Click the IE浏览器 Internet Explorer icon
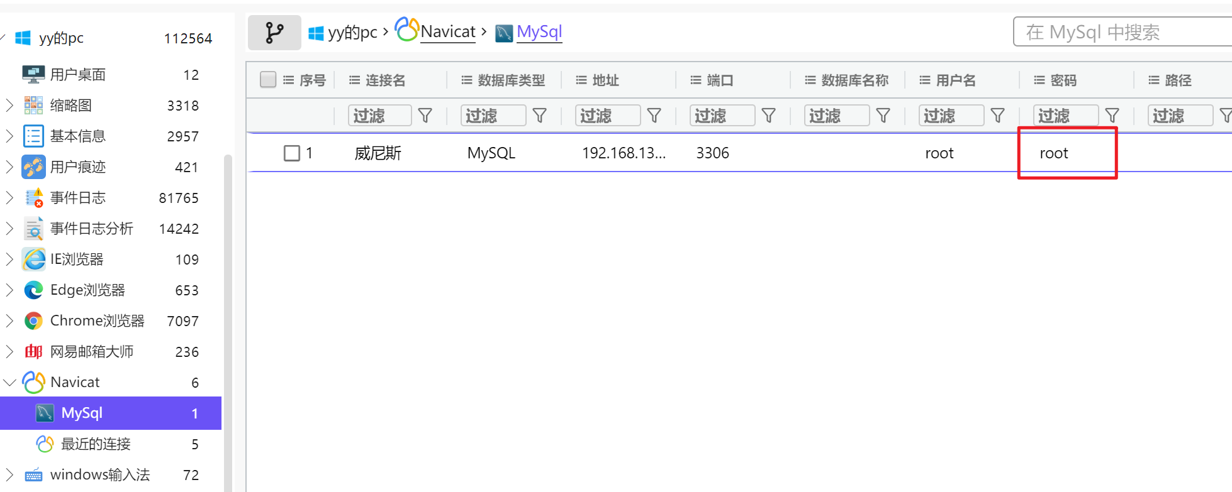The width and height of the screenshot is (1232, 492). click(33, 259)
